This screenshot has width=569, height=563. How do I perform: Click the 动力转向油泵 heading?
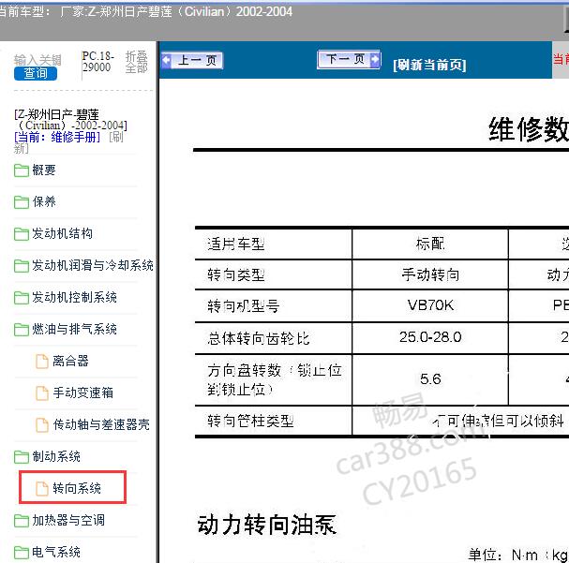coord(267,525)
